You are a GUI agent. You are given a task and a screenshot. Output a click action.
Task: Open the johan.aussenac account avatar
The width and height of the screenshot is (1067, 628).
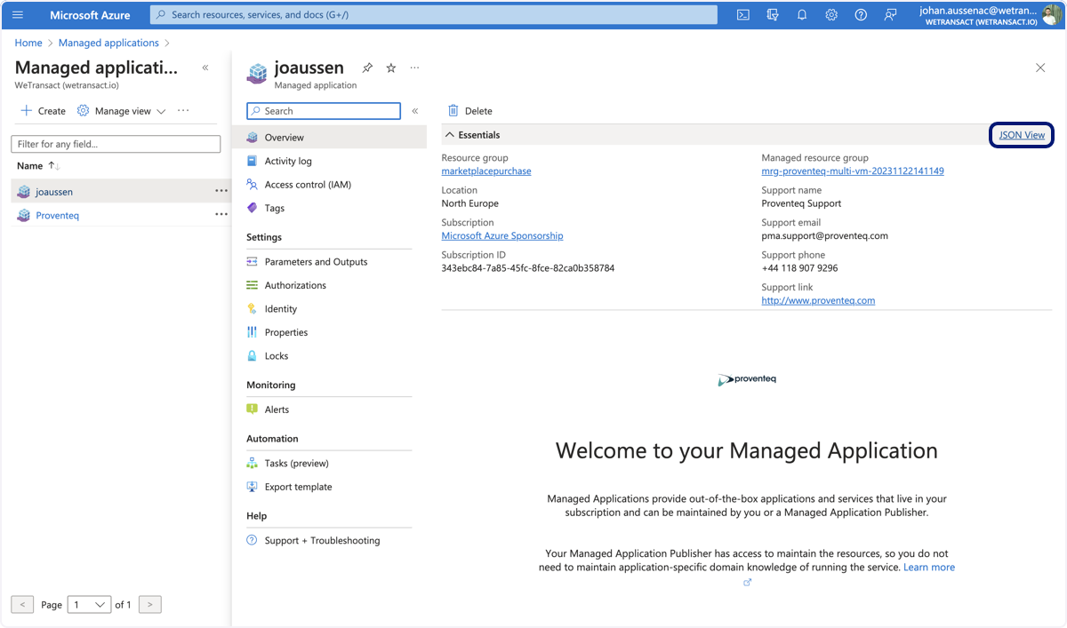[x=1053, y=15]
